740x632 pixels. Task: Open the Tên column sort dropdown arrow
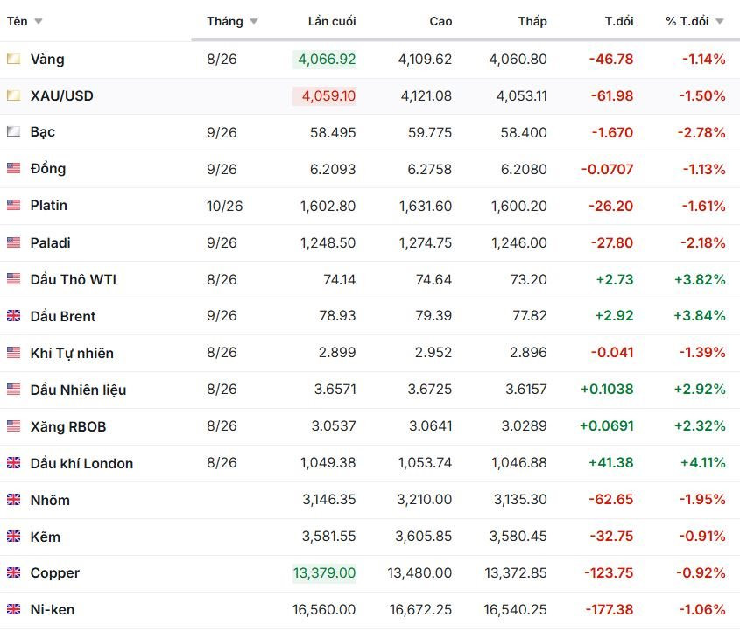pyautogui.click(x=39, y=21)
